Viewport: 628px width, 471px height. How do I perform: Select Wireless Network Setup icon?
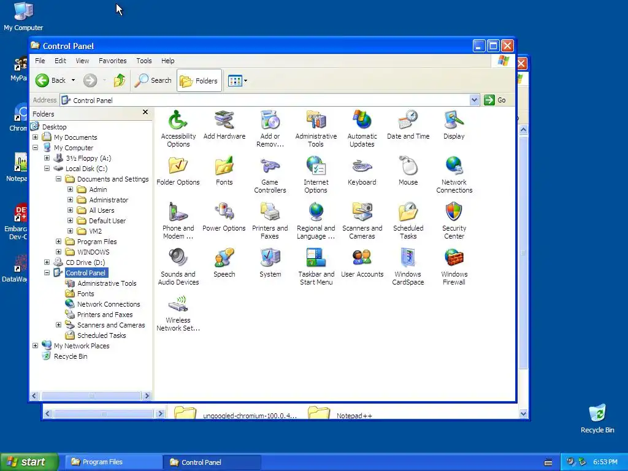click(178, 313)
